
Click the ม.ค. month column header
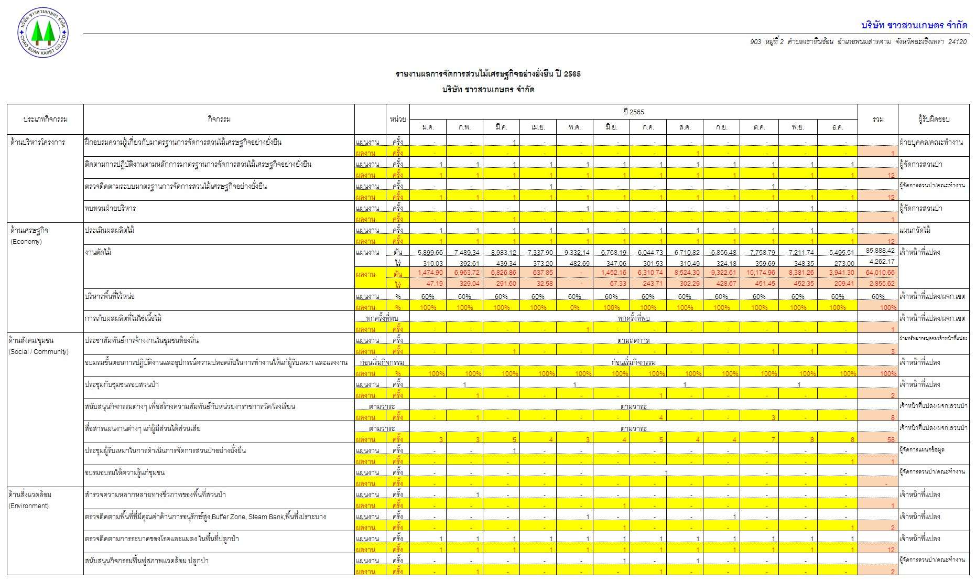coord(428,127)
